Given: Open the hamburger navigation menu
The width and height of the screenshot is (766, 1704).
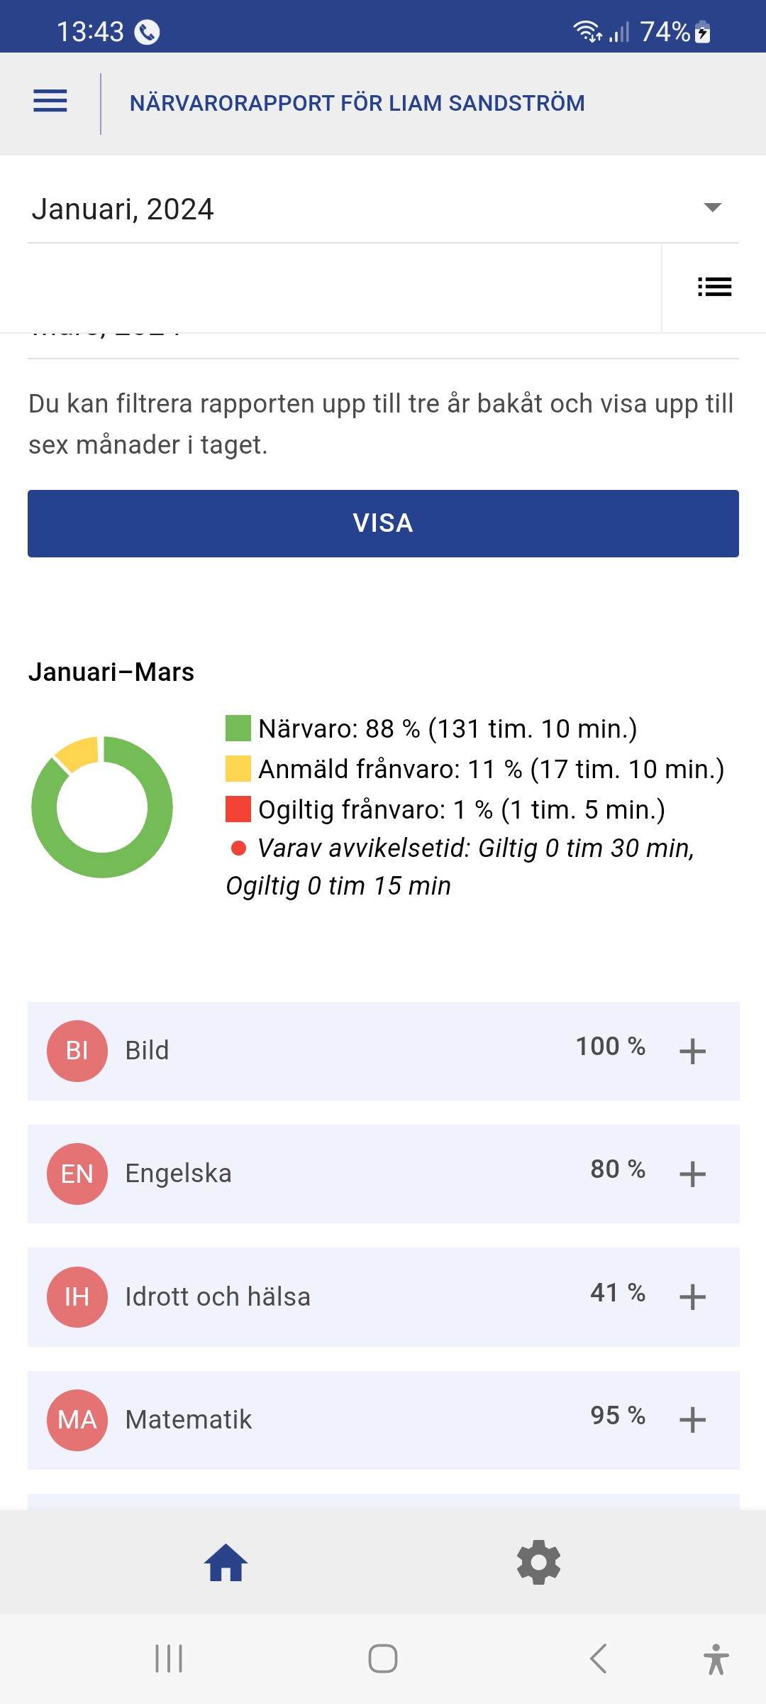Looking at the screenshot, I should tap(50, 102).
